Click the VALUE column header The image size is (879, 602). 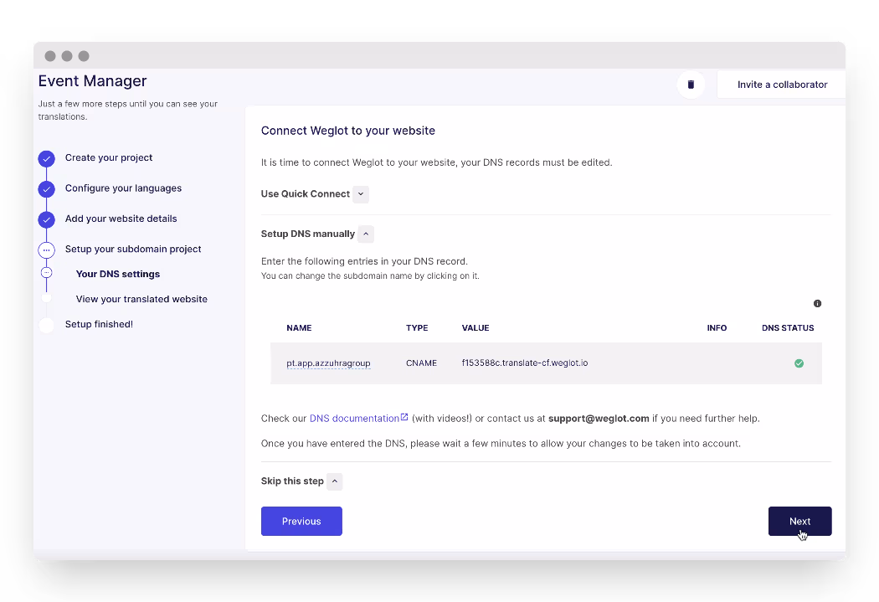(475, 328)
